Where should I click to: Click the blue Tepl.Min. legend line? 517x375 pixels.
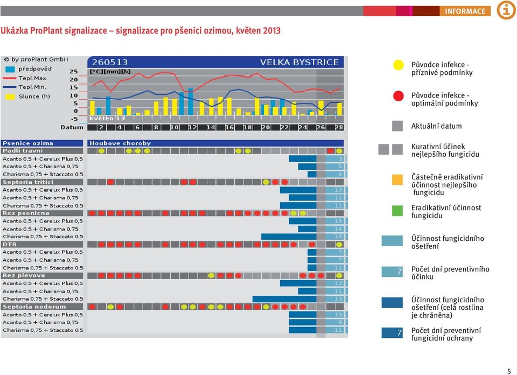pos(9,87)
